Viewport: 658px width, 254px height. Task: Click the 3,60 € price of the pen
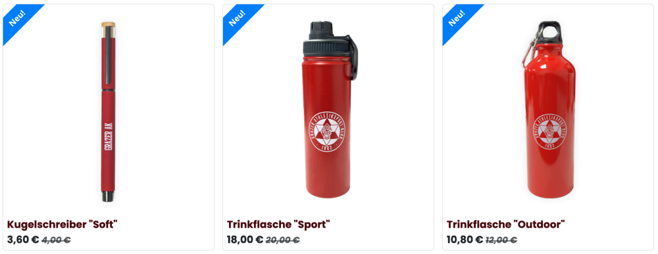click(23, 240)
